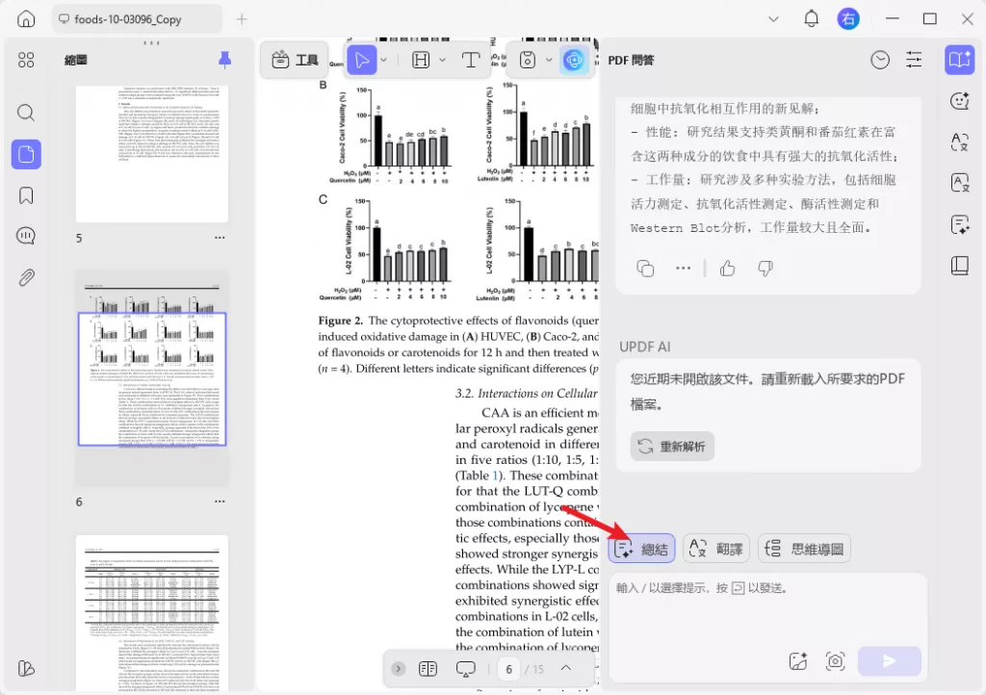Select the arrow selection tool
Screen dimensions: 986x695
361,59
